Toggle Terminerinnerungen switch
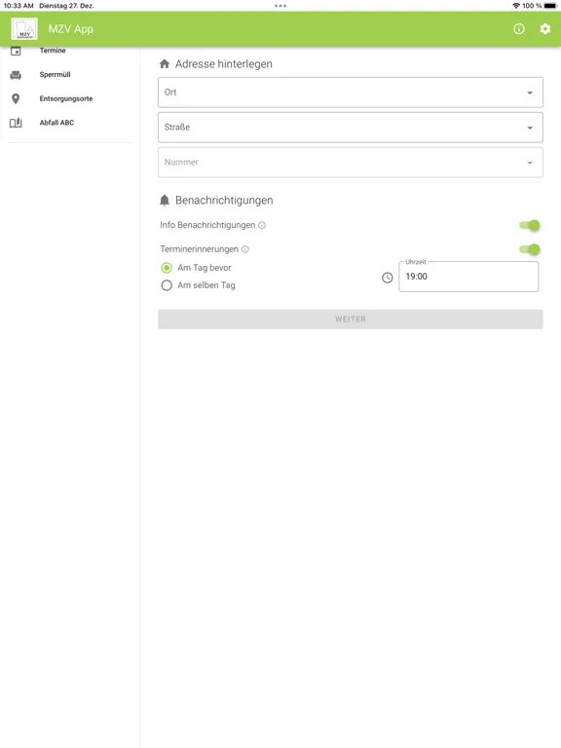Viewport: 561px width, 748px height. (x=530, y=249)
